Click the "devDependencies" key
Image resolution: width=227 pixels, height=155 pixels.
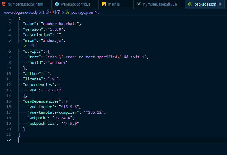42,101
